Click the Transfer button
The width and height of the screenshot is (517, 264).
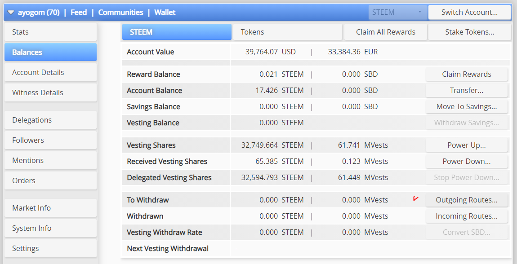467,90
